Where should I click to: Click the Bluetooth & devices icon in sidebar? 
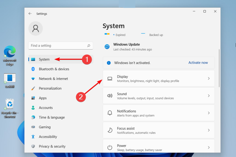coord(33,69)
